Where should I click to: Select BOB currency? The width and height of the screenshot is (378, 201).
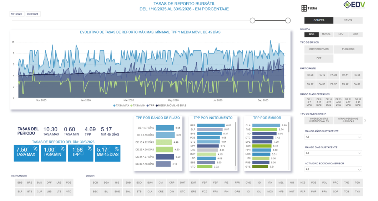[312, 35]
